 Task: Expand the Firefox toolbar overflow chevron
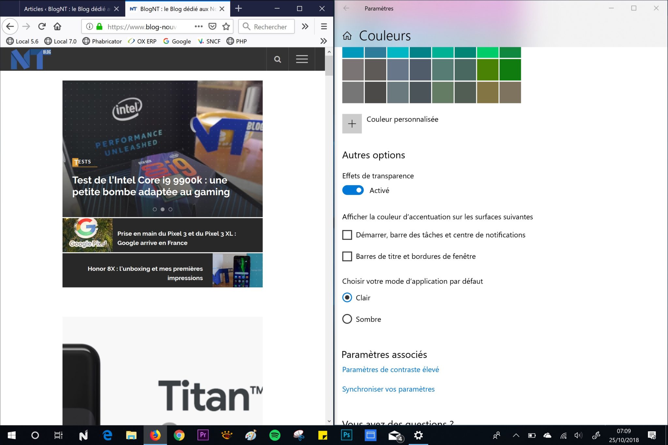(x=305, y=26)
